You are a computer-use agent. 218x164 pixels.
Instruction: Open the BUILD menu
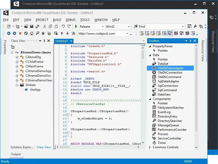pyautogui.click(x=57, y=20)
